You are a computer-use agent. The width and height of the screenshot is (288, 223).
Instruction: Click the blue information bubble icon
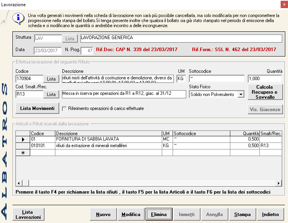pos(18,19)
